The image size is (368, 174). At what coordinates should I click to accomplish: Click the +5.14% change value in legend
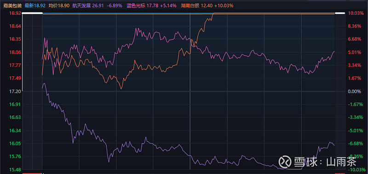168,6
